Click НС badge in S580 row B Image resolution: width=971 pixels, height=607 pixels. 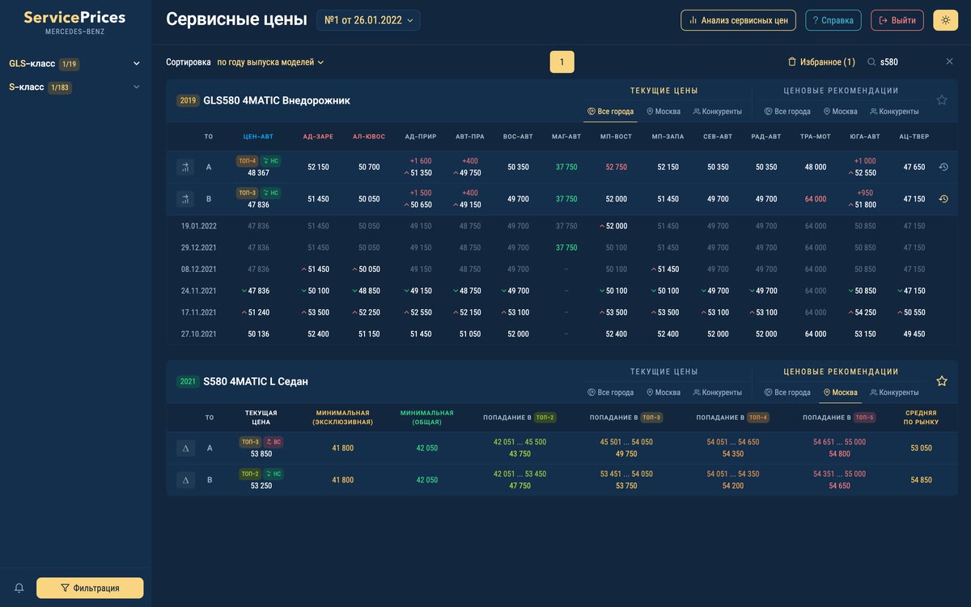[x=272, y=473]
